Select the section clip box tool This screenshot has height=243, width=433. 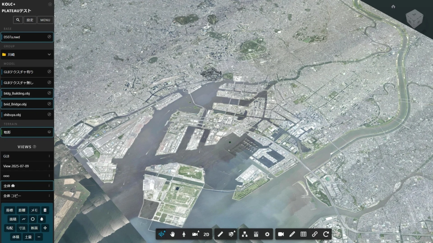point(232,234)
